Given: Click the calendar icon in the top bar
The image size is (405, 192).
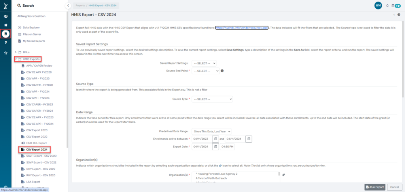Looking at the screenshot, I should click(x=393, y=6).
